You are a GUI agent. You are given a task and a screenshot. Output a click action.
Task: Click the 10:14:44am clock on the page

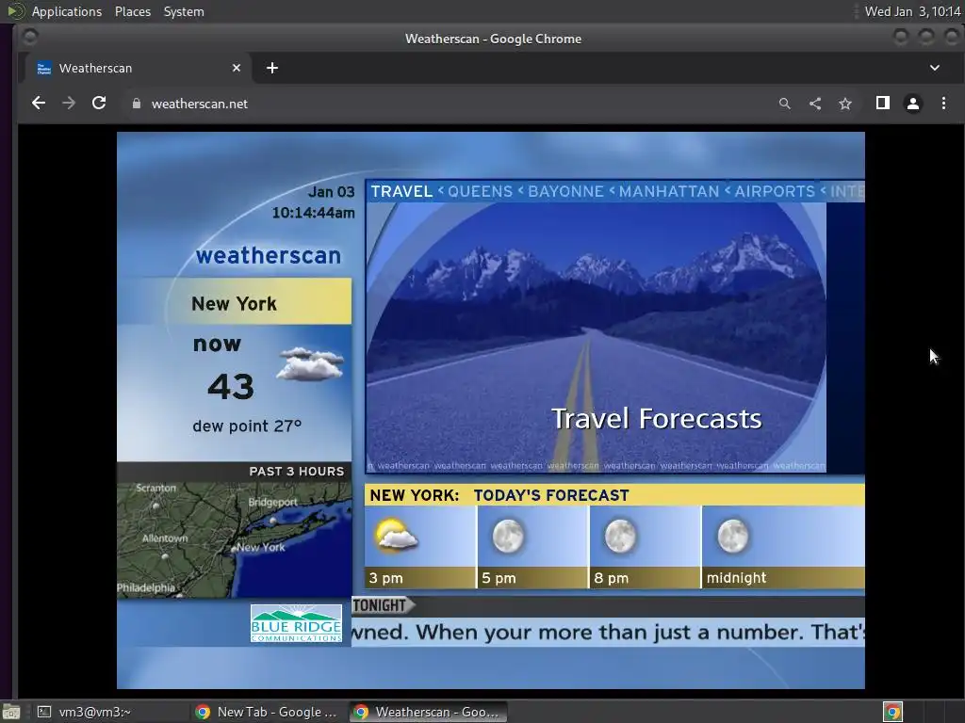click(x=313, y=213)
